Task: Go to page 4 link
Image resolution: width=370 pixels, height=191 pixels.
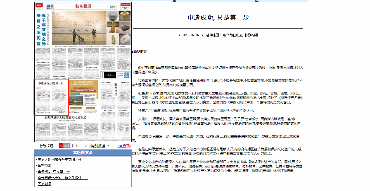Action: 77,146
